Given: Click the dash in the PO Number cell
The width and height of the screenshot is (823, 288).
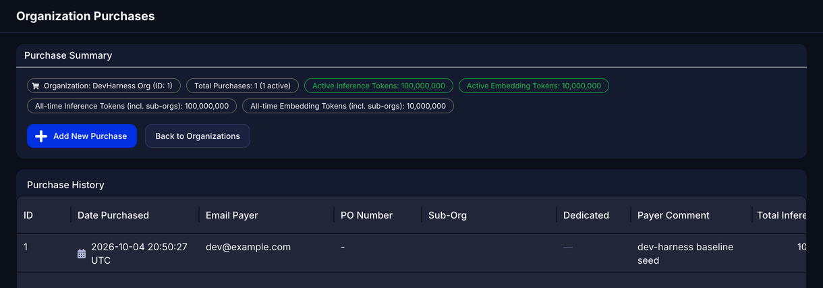Looking at the screenshot, I should pyautogui.click(x=343, y=247).
